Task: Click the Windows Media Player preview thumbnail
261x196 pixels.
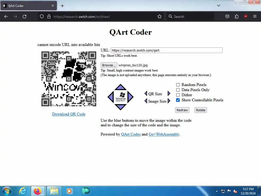Action: coord(121,97)
